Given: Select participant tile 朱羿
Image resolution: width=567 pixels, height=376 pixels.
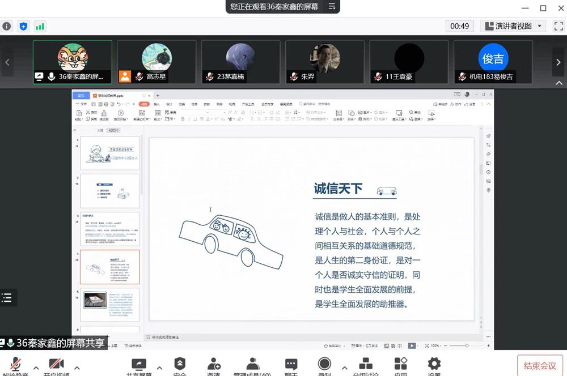Looking at the screenshot, I should 325,62.
